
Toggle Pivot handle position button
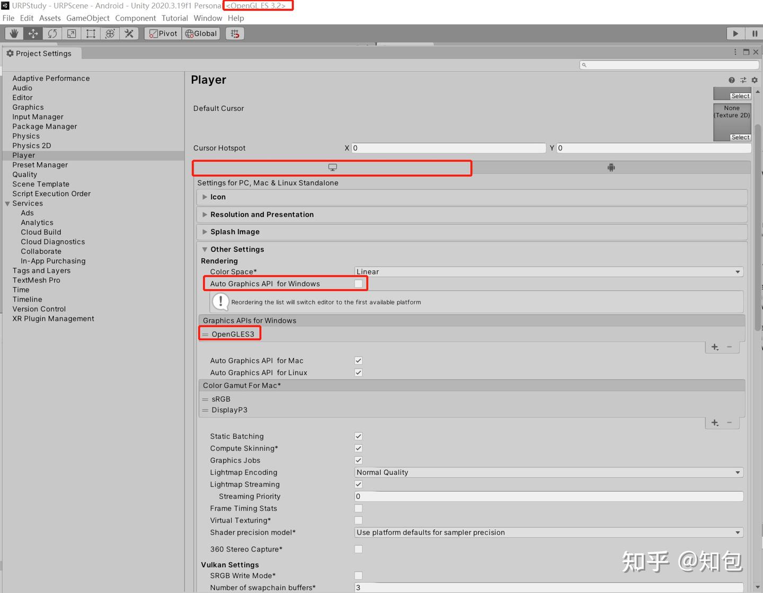coord(163,33)
